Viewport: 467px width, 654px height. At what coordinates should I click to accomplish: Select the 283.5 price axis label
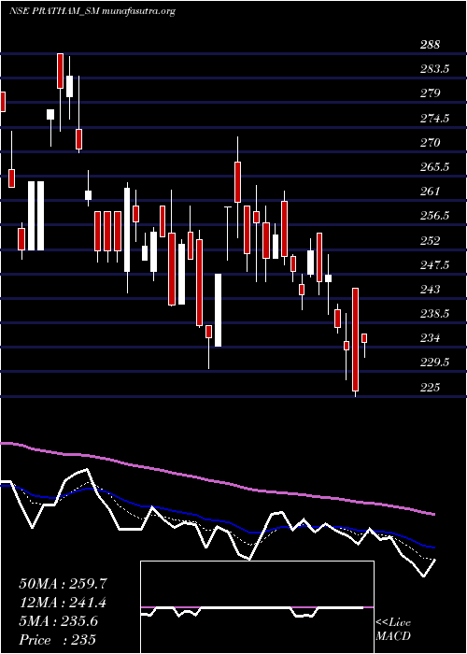pos(434,69)
